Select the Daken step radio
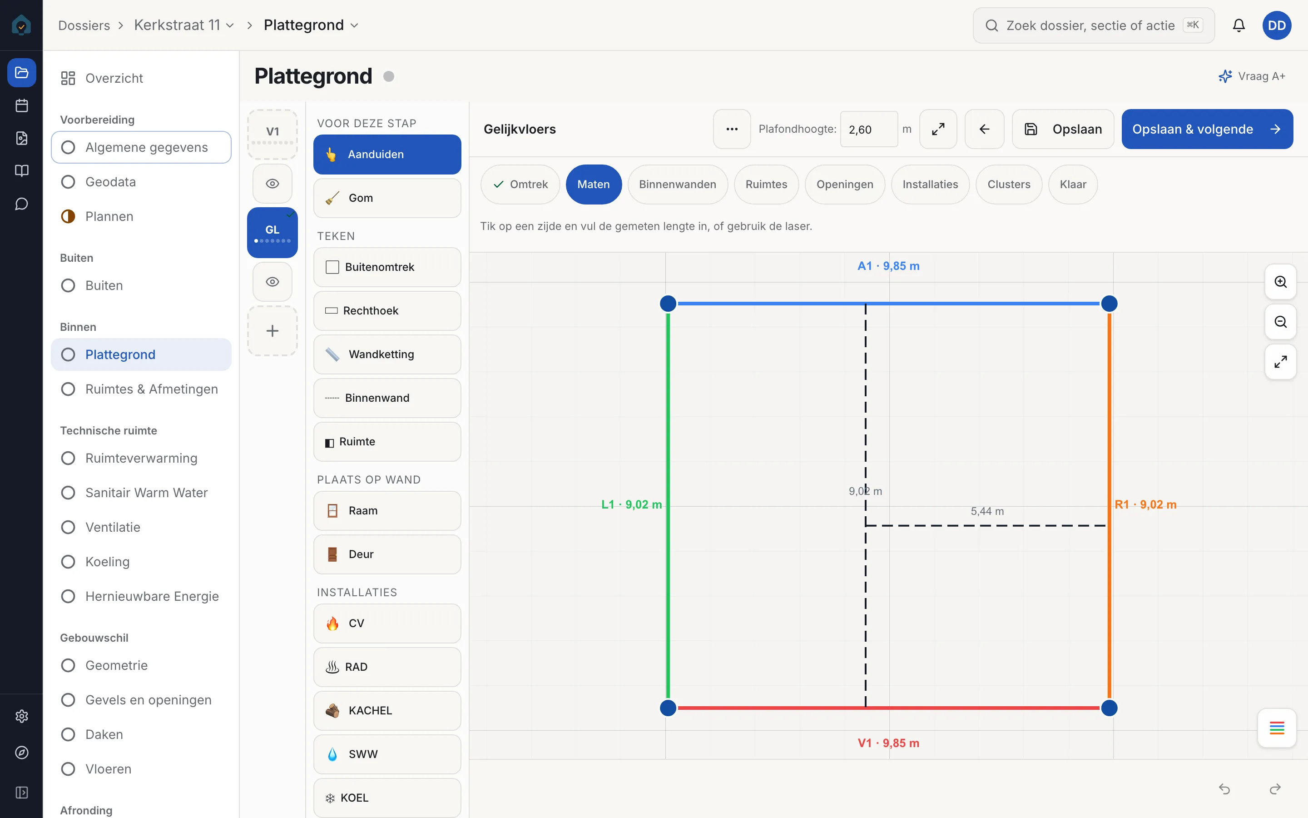The image size is (1308, 818). coord(68,734)
